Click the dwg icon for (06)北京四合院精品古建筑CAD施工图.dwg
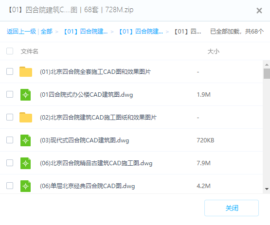 [25, 163]
